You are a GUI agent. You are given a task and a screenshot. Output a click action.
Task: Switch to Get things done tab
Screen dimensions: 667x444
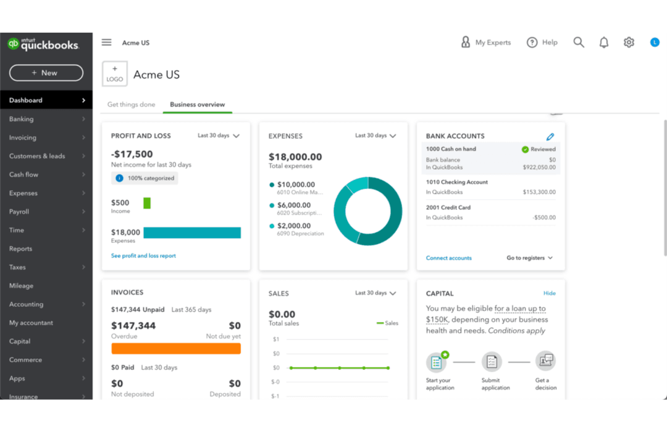click(131, 104)
